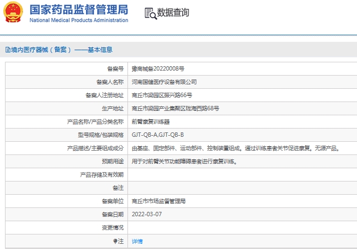Click the 备案号 label cell
Image resolution: width=357 pixels, height=251 pixels.
click(x=67, y=69)
